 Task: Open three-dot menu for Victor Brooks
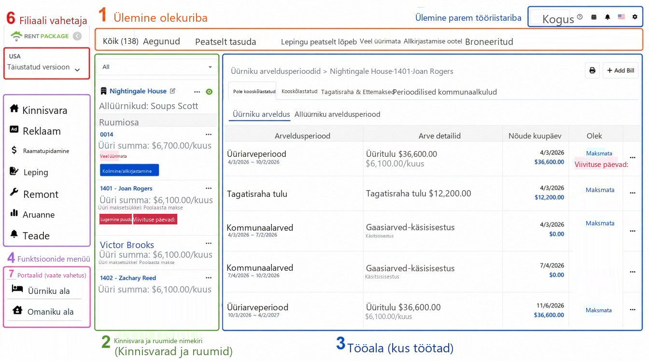coord(209,243)
